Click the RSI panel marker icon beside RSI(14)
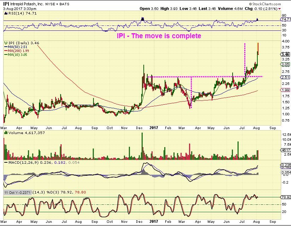 pyautogui.click(x=6, y=13)
